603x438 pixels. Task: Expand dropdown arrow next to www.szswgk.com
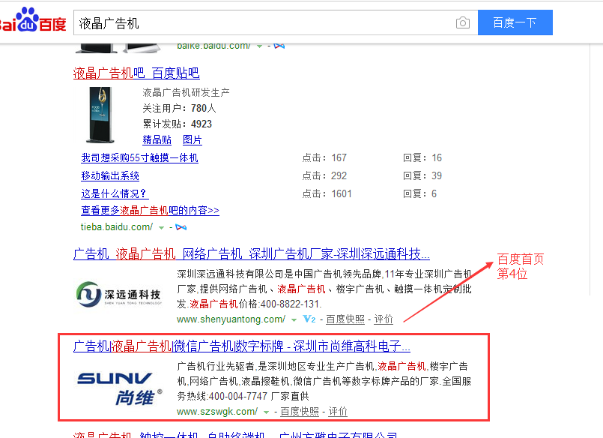(x=266, y=412)
